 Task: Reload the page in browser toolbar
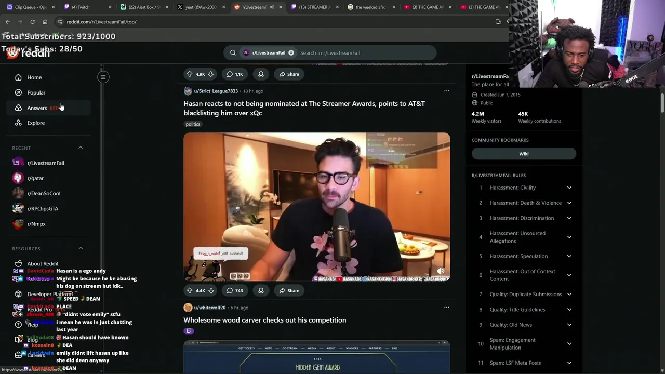coord(32,22)
